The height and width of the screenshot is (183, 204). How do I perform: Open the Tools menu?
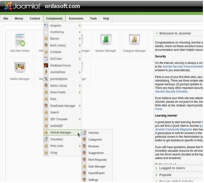pos(93,18)
